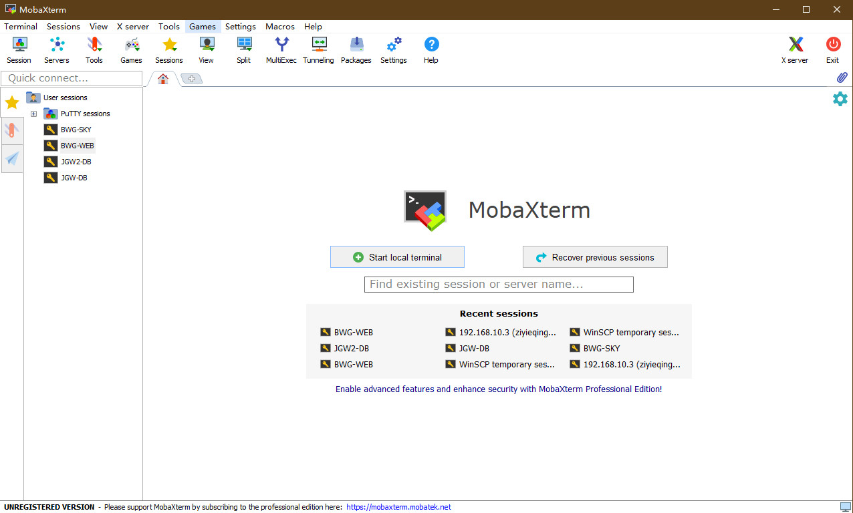Viewport: 853px width, 513px height.
Task: Open the Settings menu
Action: tap(241, 27)
